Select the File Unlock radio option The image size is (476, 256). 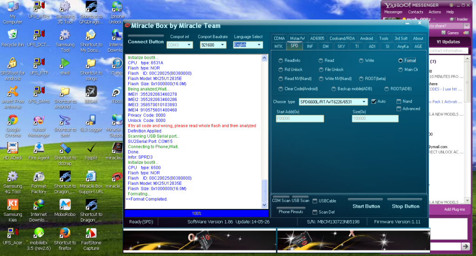(x=331, y=70)
